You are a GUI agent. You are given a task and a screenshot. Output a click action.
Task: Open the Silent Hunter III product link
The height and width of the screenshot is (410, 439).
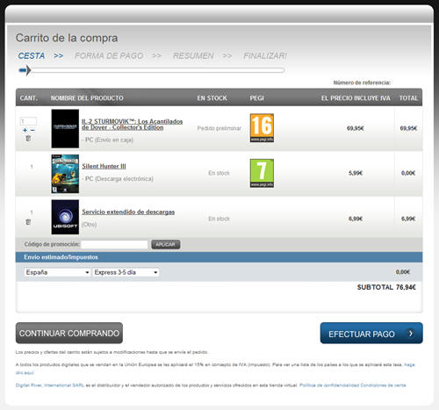click(104, 166)
